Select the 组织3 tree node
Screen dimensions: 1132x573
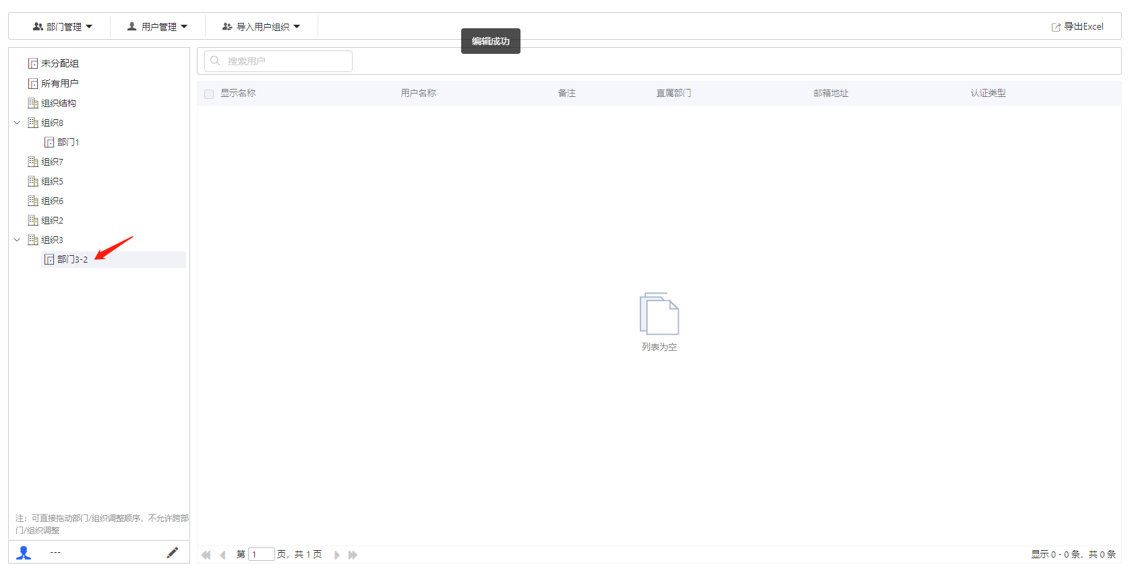click(x=52, y=240)
